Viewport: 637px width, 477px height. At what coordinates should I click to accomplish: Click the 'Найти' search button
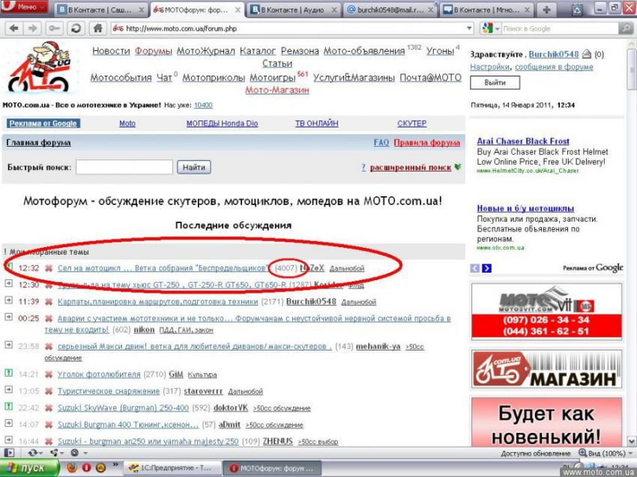(x=194, y=167)
